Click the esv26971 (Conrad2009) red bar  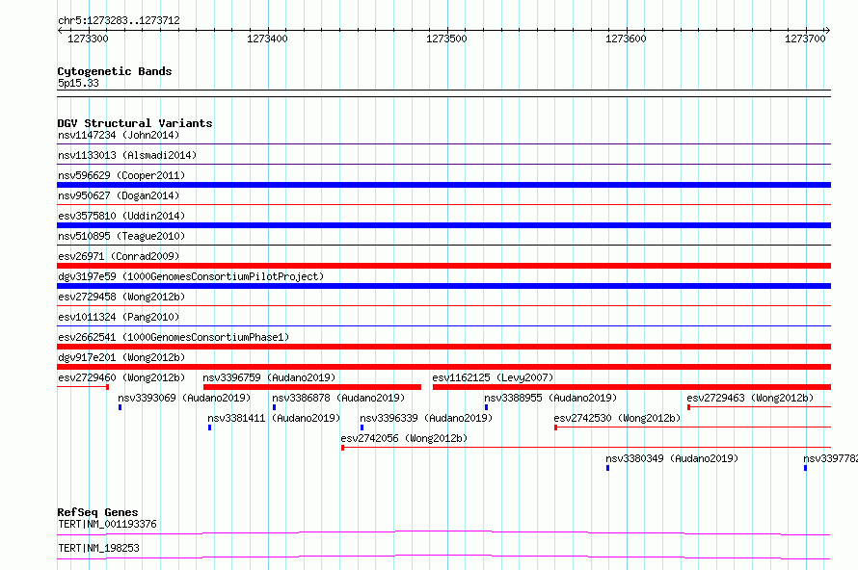tap(443, 266)
